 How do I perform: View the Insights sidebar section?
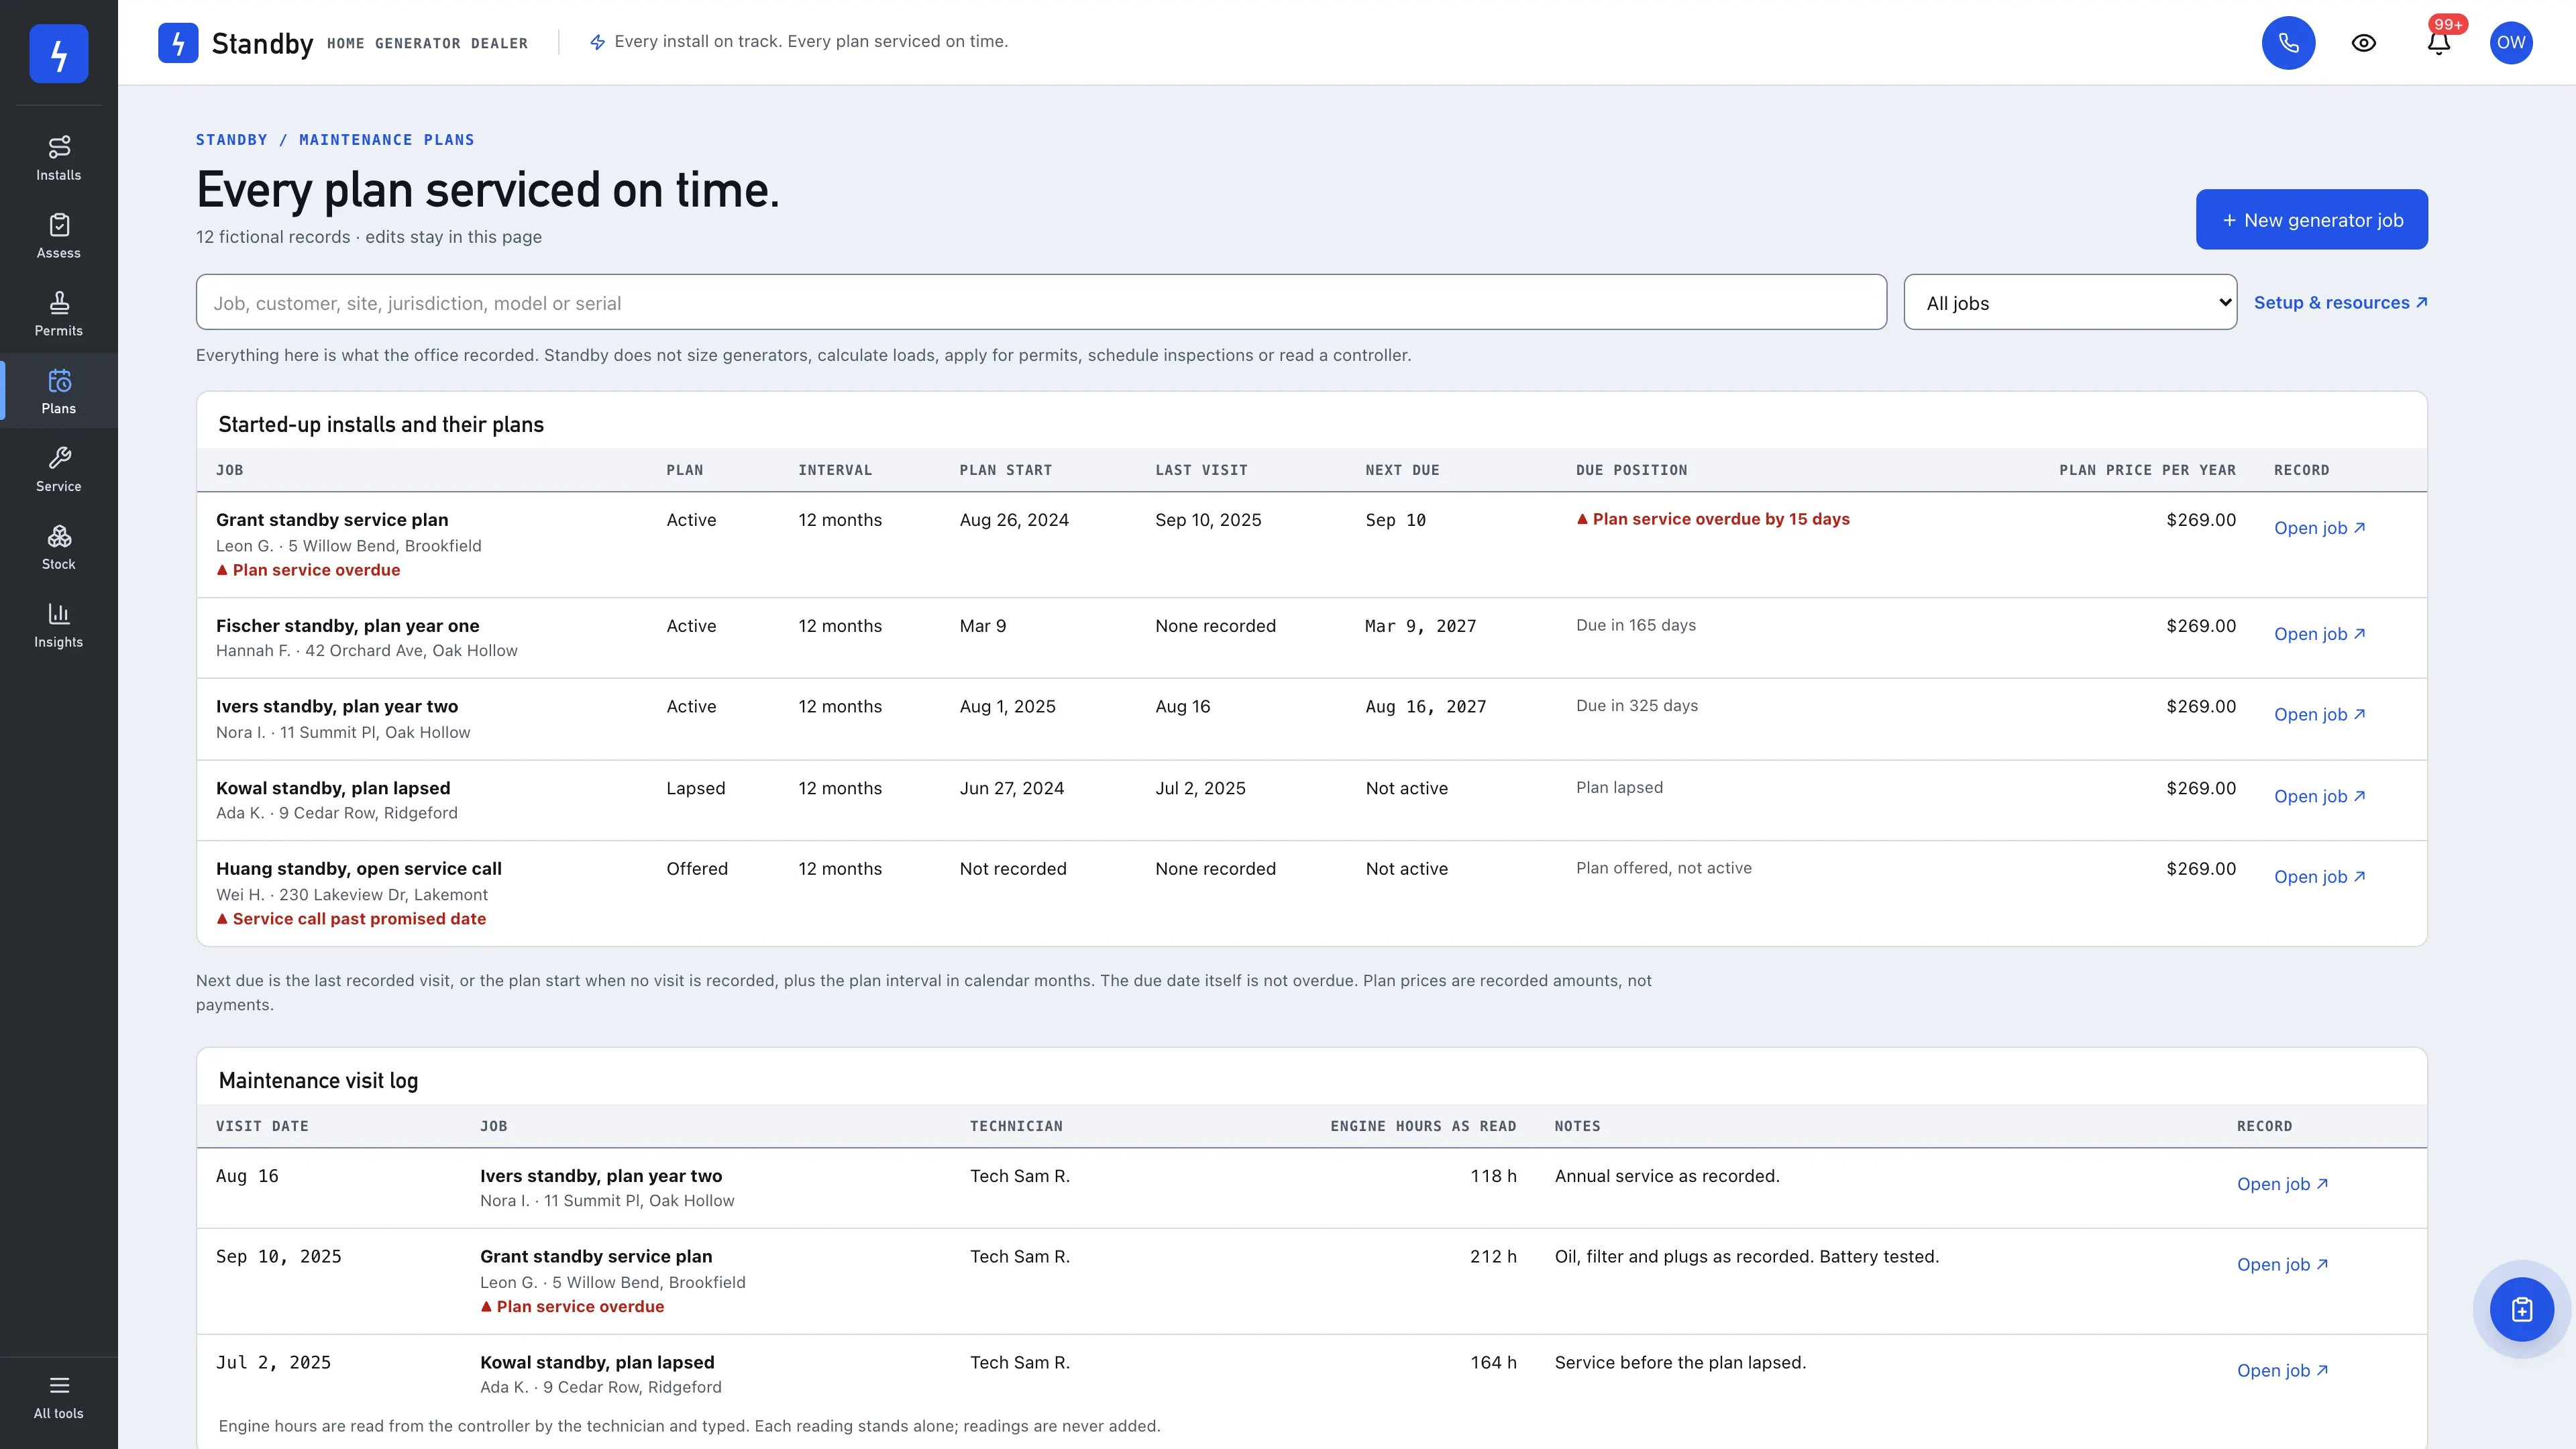tap(59, 625)
